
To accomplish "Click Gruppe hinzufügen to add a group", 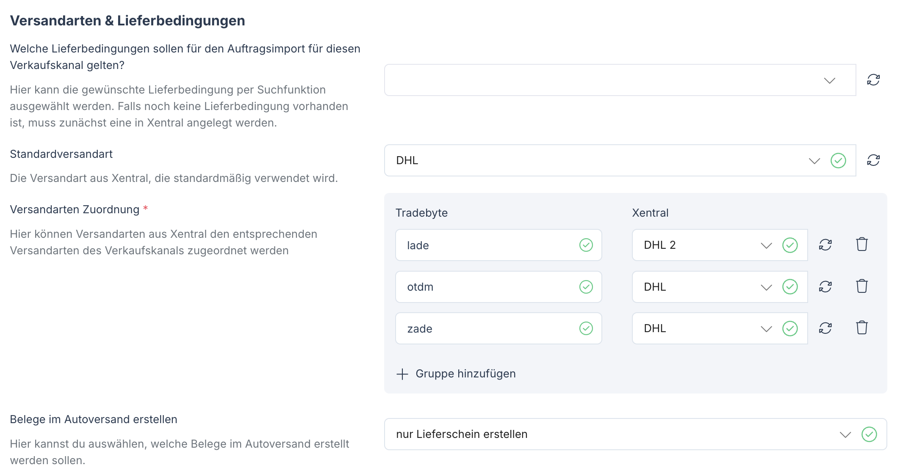I will [x=456, y=374].
